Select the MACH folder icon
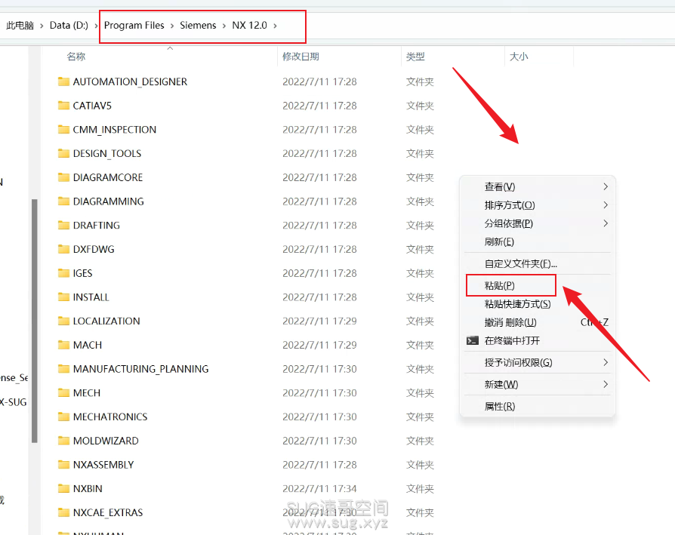Screen dimensions: 675x535 tap(63, 345)
